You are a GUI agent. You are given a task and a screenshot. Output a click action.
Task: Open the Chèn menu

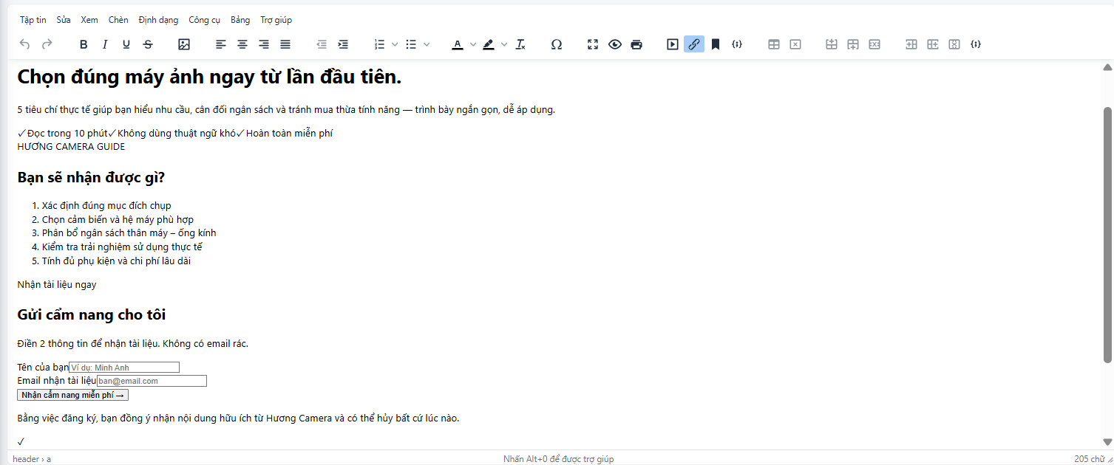tap(118, 20)
